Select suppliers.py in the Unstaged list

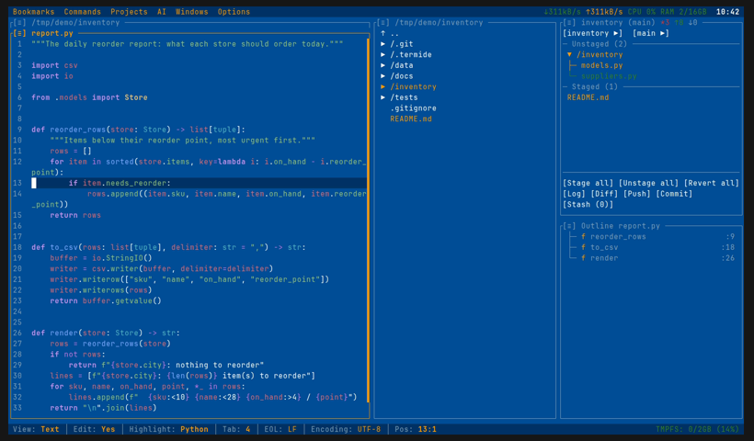(609, 76)
